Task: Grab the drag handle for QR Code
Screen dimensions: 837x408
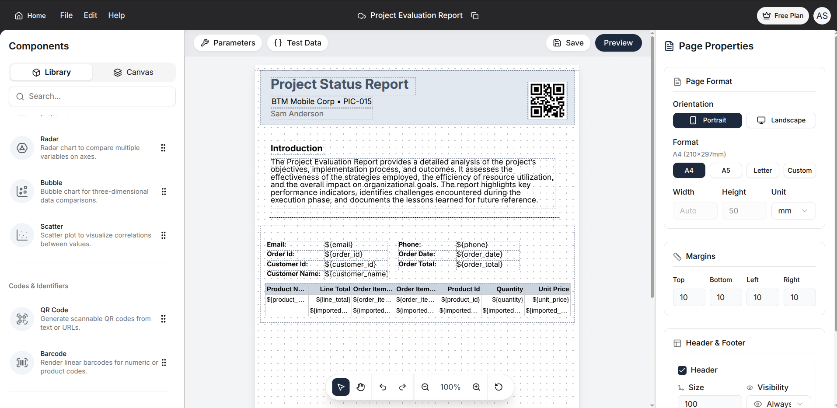Action: (163, 319)
